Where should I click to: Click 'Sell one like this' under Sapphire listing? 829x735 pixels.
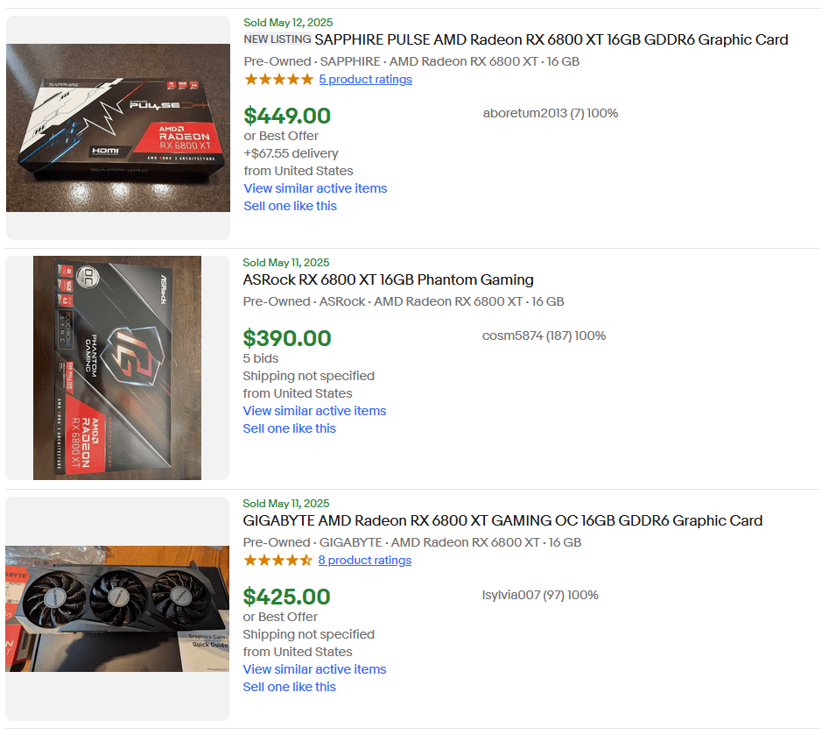pyautogui.click(x=290, y=206)
